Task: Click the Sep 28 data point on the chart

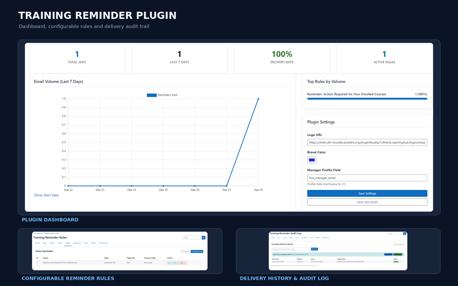Action: 258,99
